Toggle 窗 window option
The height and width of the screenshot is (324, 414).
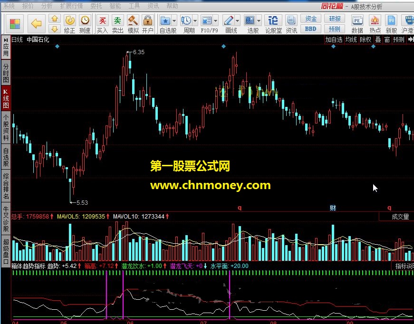pyautogui.click(x=387, y=39)
